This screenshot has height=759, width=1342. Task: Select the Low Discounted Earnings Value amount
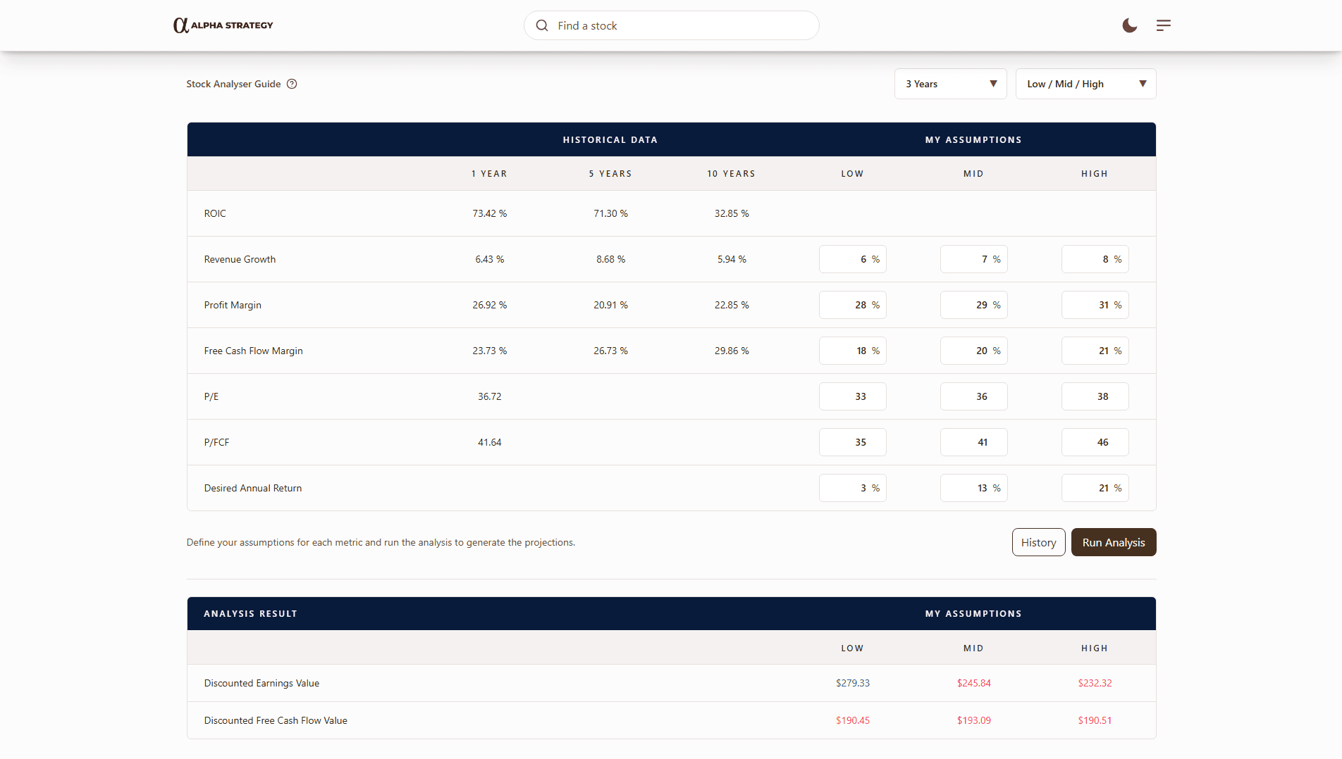[x=852, y=683]
